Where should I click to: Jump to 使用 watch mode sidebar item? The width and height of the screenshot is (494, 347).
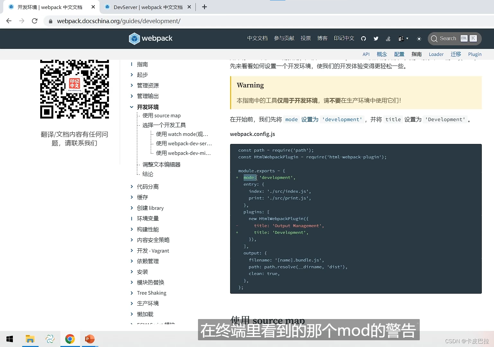182,134
